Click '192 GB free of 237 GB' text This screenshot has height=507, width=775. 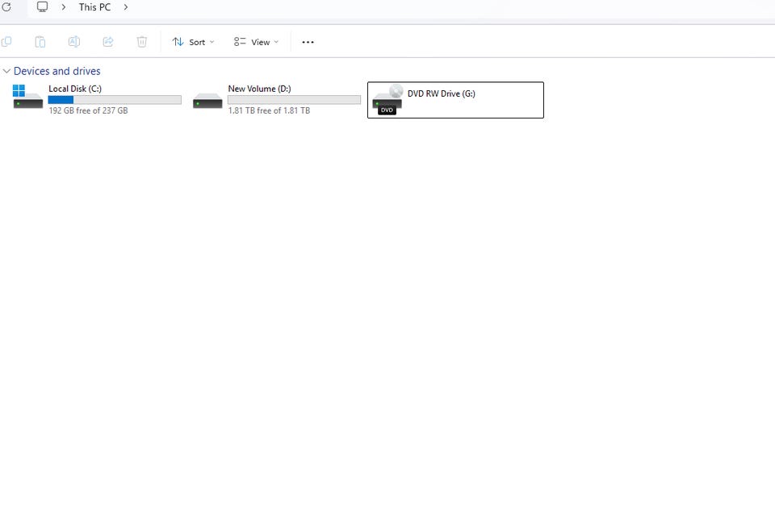89,110
